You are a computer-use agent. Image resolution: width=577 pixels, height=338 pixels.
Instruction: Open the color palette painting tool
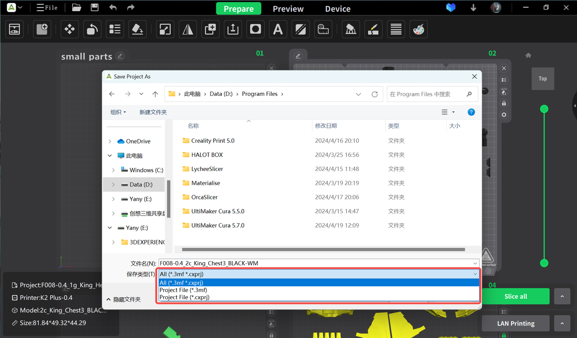[418, 29]
